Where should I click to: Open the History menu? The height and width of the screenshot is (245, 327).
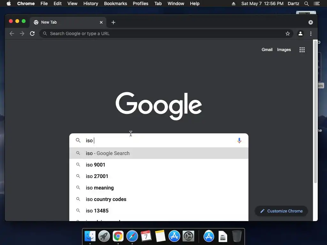(x=91, y=4)
